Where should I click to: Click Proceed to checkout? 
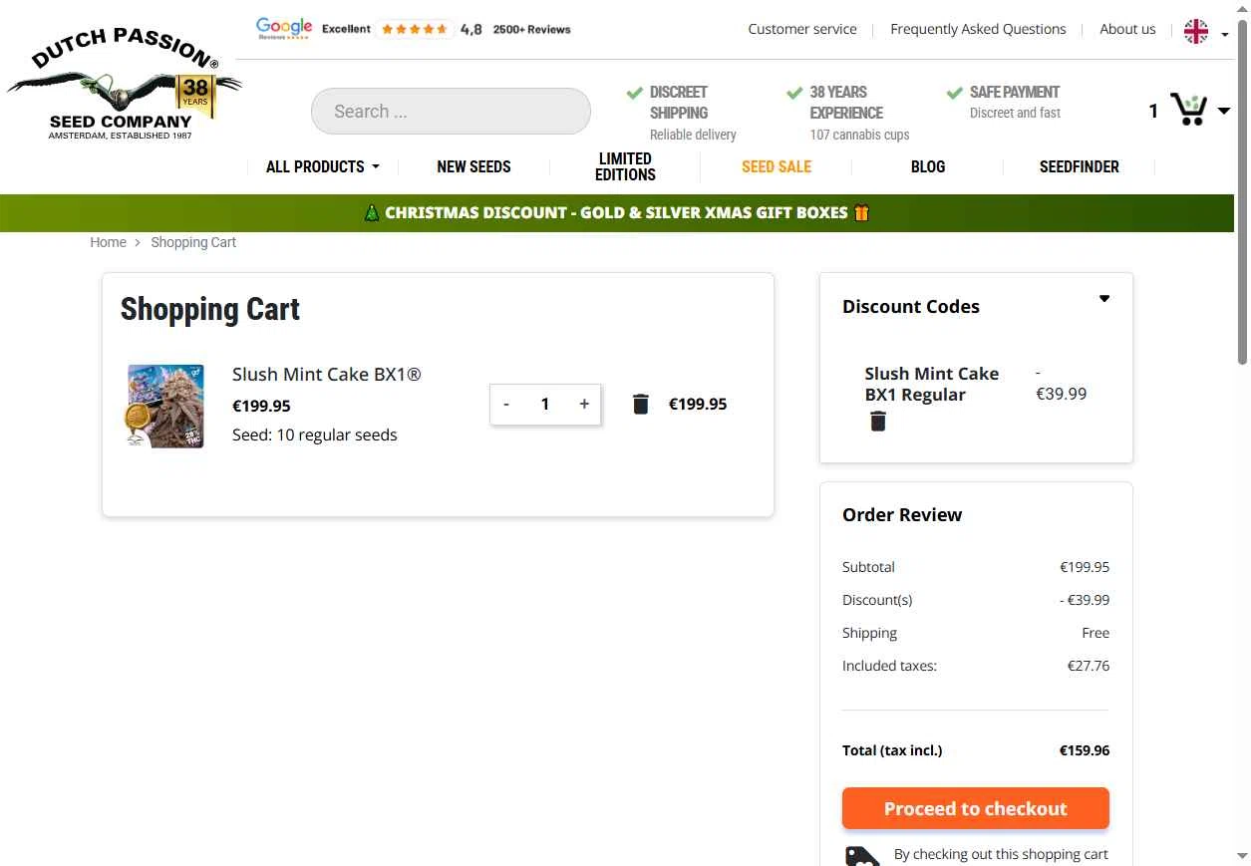(x=975, y=808)
